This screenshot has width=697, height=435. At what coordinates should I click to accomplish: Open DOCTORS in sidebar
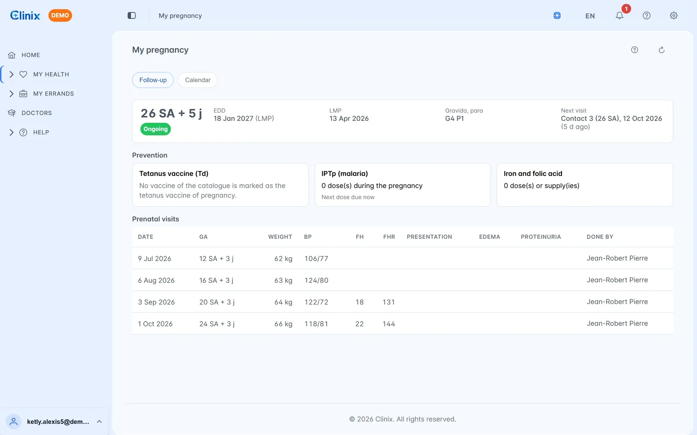37,113
